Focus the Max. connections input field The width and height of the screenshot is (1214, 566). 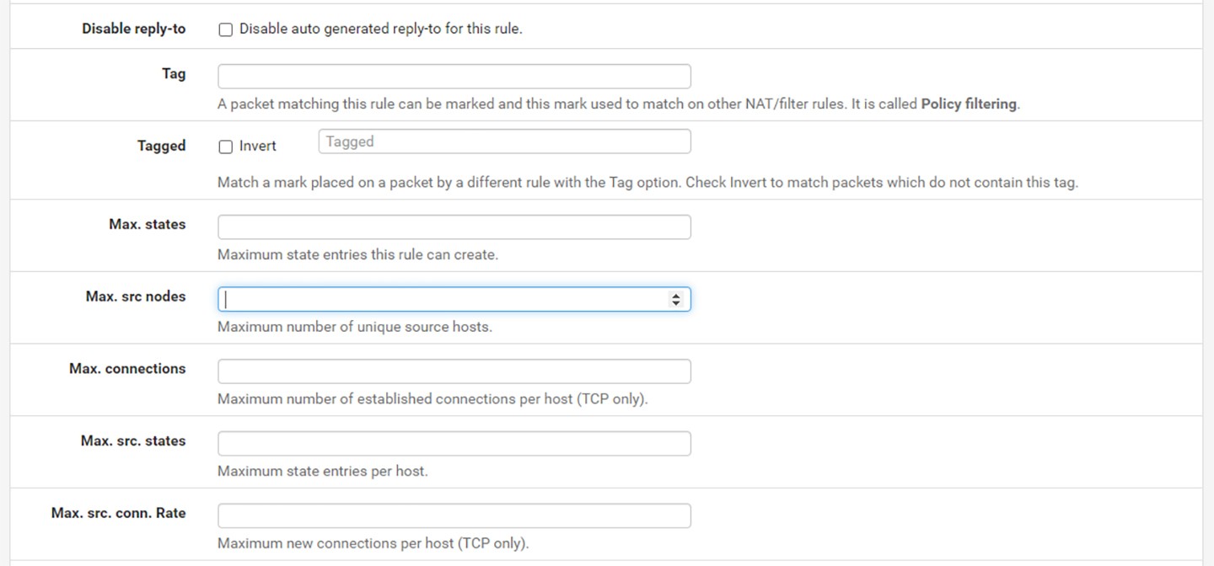[x=454, y=371]
